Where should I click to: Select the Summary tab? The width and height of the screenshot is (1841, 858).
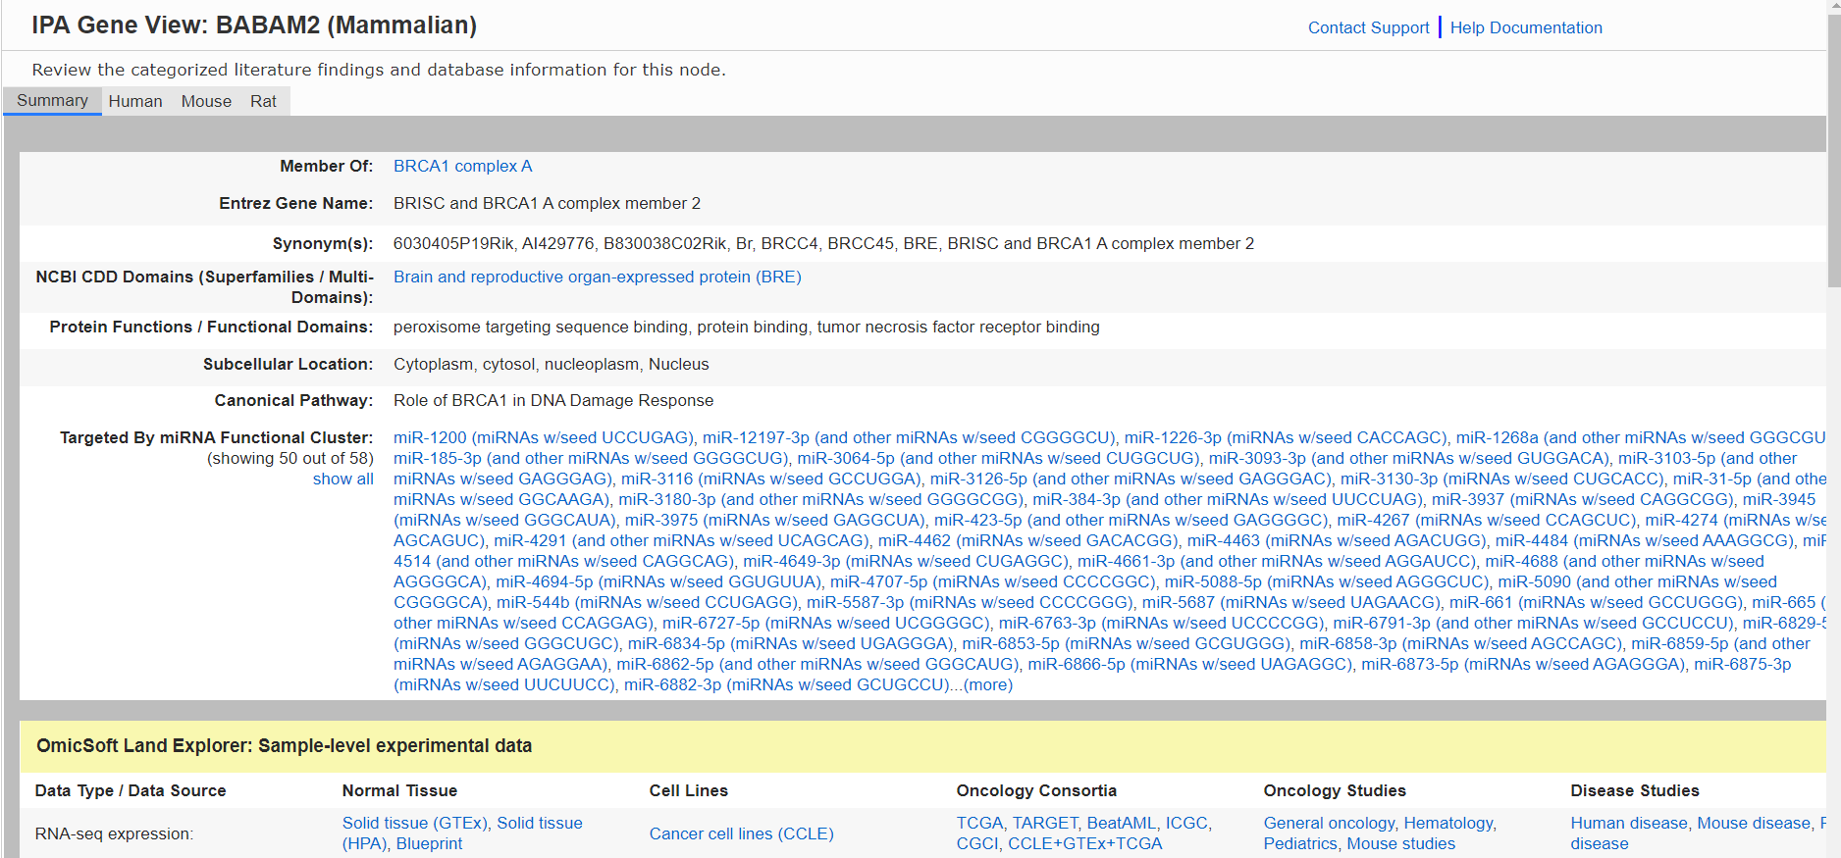52,100
